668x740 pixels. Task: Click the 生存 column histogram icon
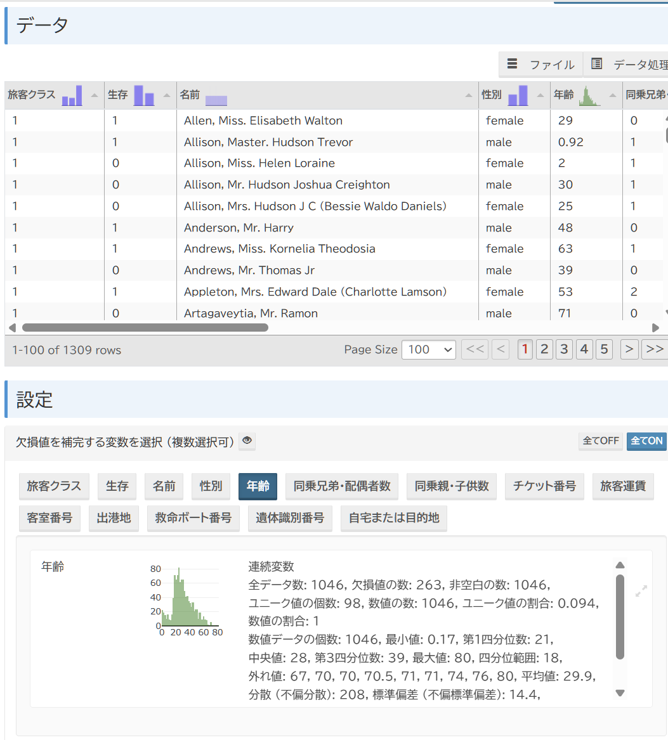tap(144, 96)
